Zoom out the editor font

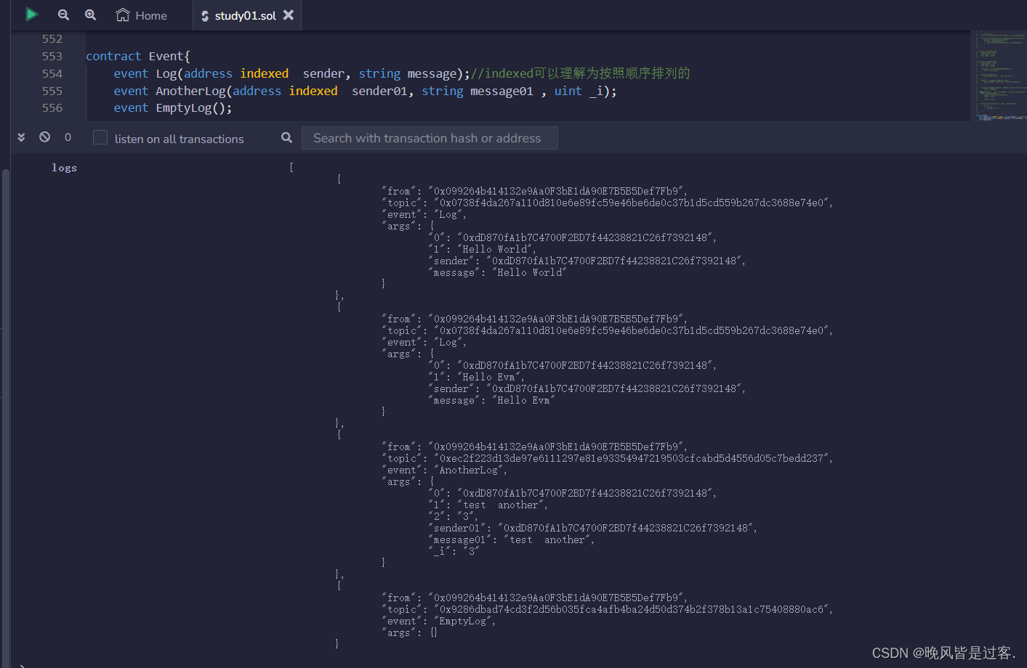pyautogui.click(x=63, y=15)
